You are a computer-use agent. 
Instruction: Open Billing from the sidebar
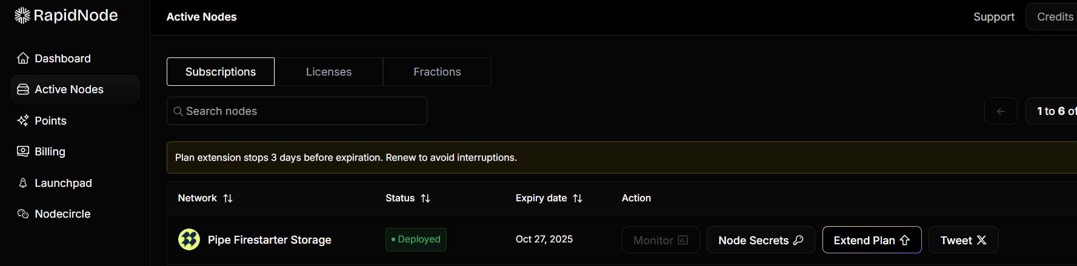[50, 152]
